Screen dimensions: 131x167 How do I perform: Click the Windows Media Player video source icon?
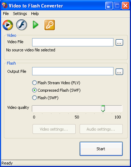click(x=8, y=25)
